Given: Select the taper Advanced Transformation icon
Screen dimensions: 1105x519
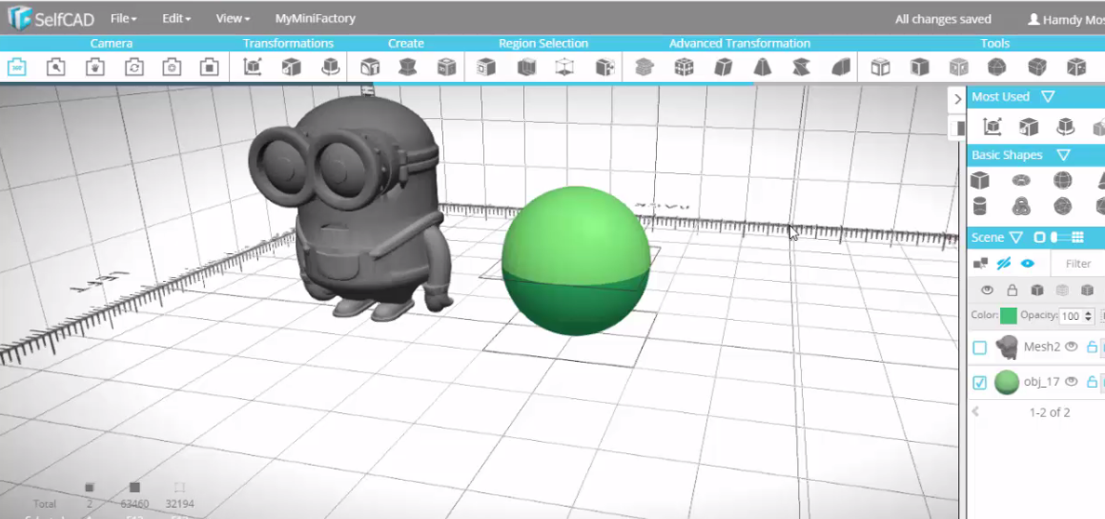Looking at the screenshot, I should 763,68.
